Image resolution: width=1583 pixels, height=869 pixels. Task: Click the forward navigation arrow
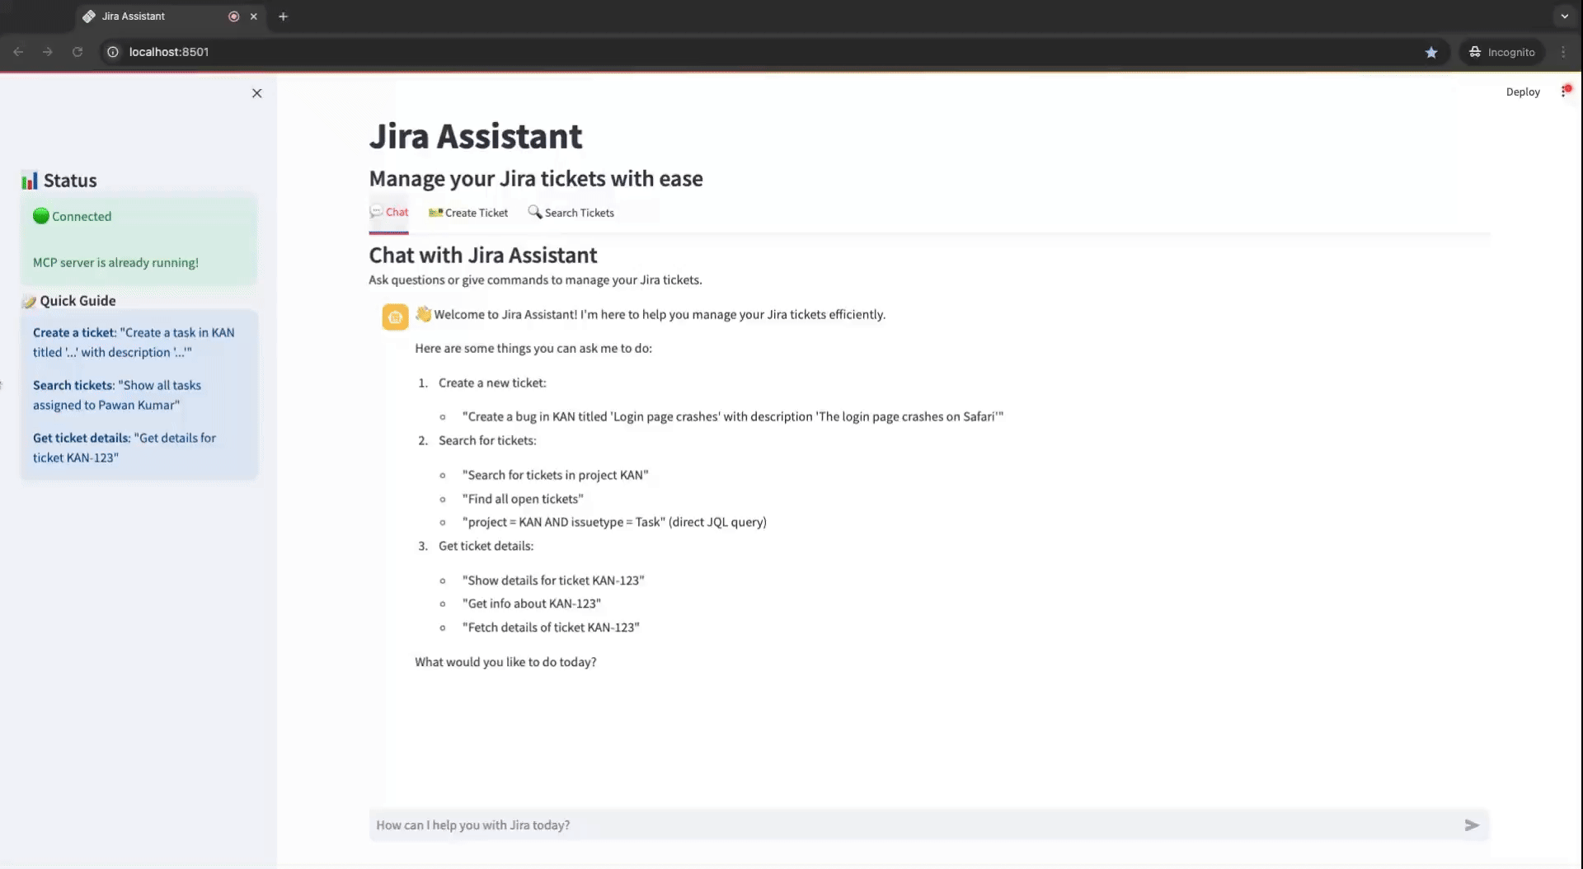coord(47,51)
